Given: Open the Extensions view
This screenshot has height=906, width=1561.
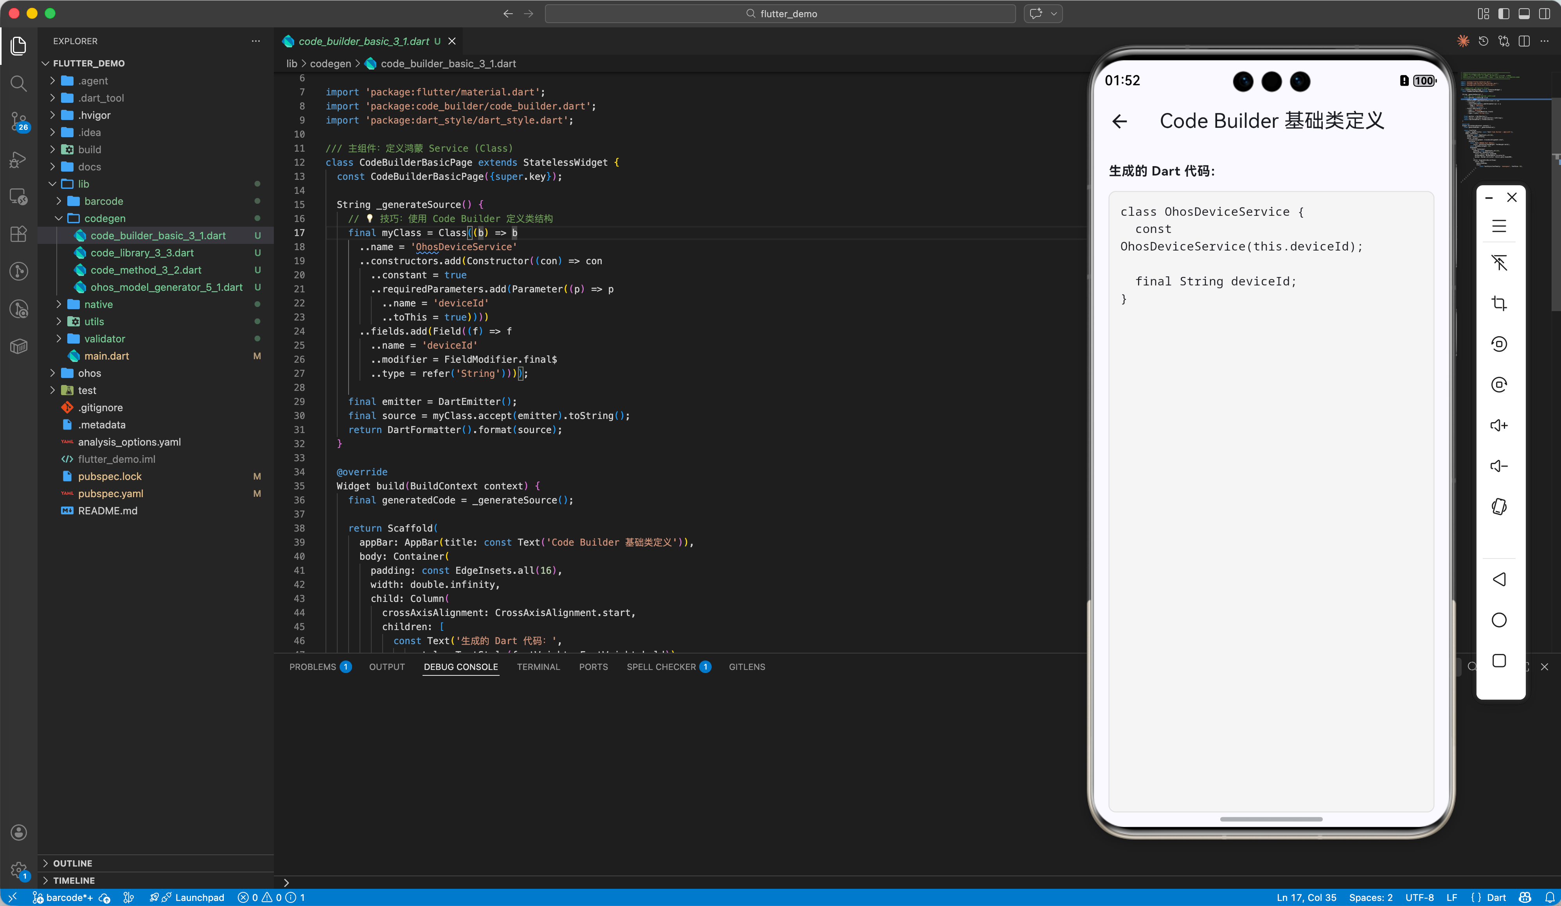Looking at the screenshot, I should pyautogui.click(x=19, y=234).
